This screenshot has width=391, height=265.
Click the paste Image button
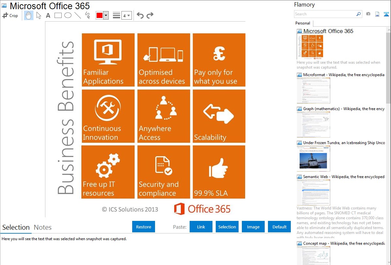coord(253,227)
